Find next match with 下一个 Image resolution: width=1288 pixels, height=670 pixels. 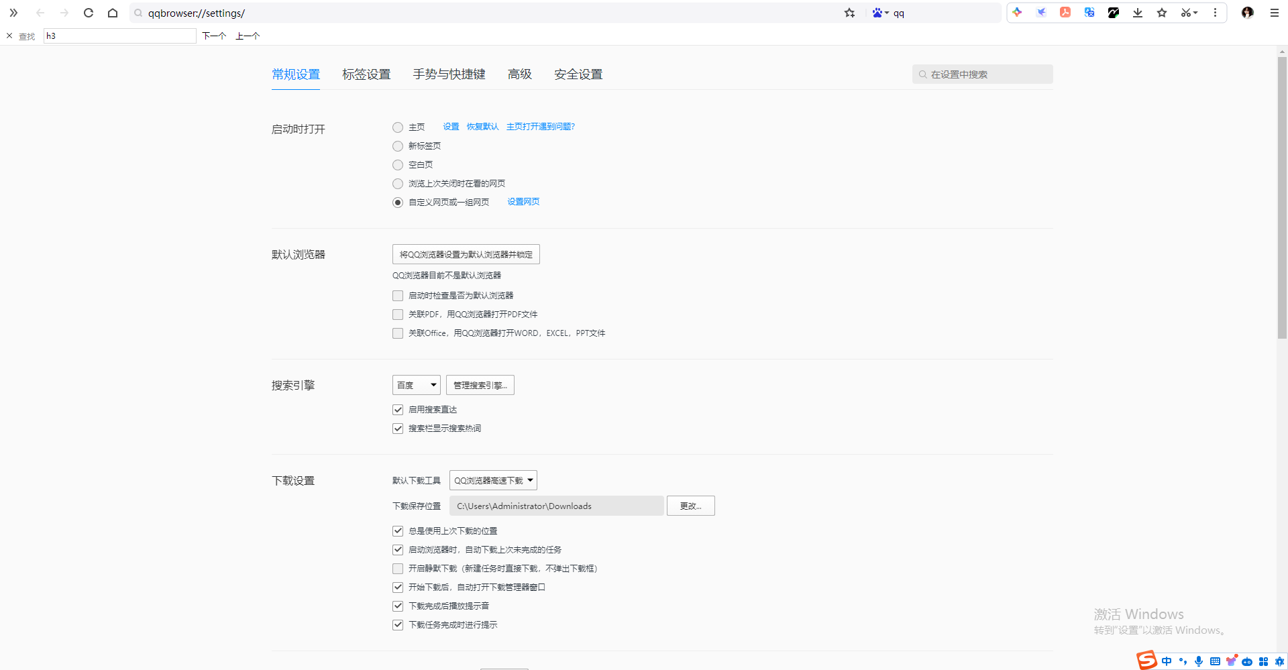214,36
